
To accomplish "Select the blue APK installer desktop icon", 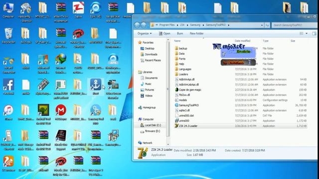I will 113,63.
